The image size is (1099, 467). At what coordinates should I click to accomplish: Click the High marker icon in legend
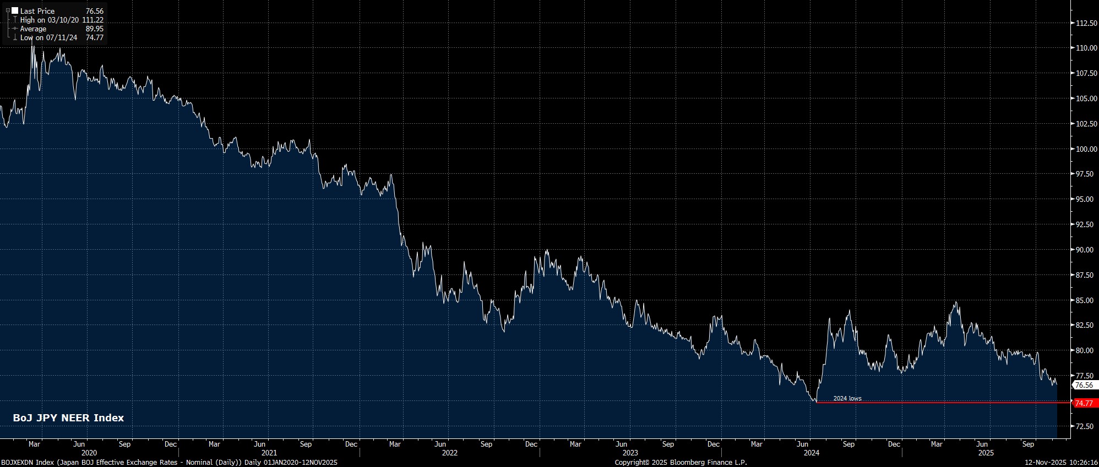pyautogui.click(x=14, y=20)
